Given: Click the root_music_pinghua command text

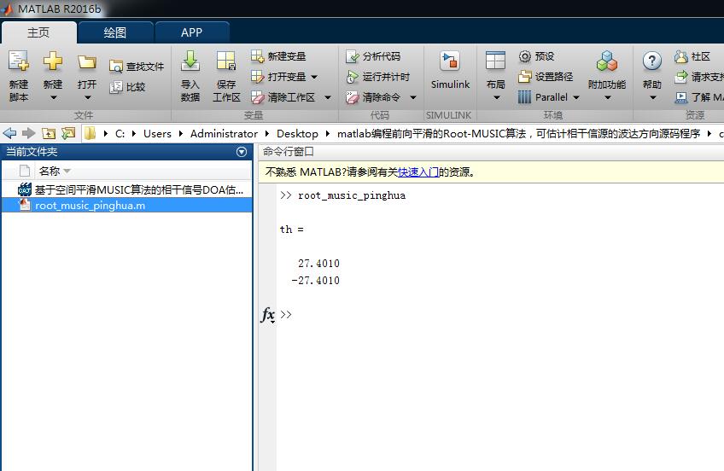Looking at the screenshot, I should (352, 195).
